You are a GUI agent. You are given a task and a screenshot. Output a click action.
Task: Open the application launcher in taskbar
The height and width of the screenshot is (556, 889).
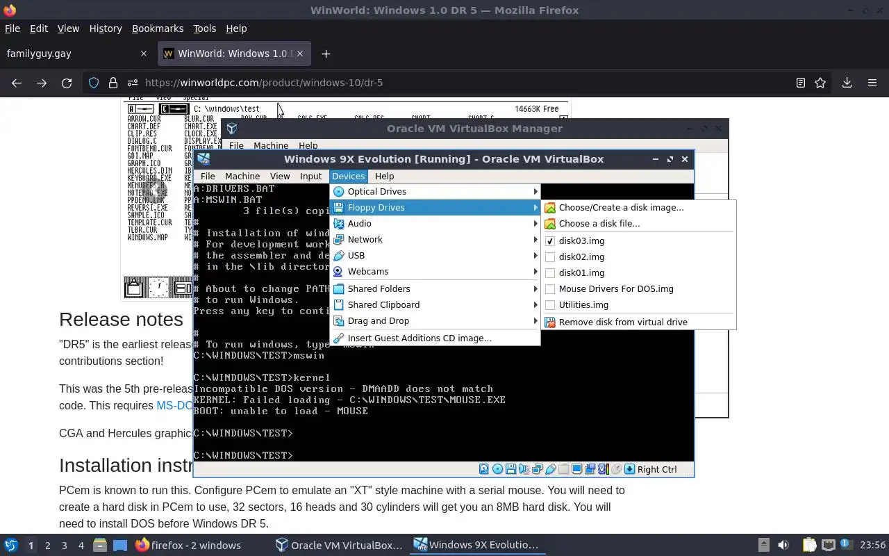[11, 546]
